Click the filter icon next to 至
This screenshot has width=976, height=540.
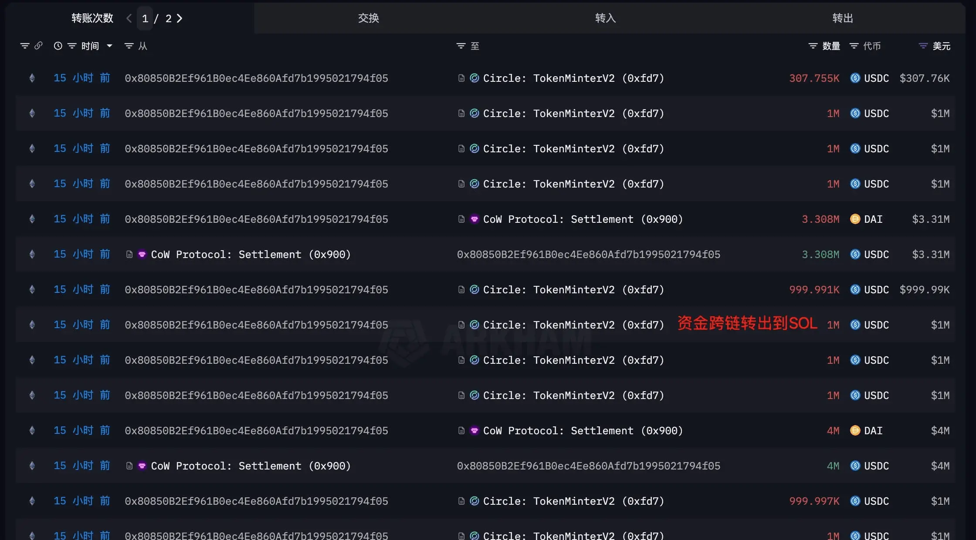pos(461,46)
